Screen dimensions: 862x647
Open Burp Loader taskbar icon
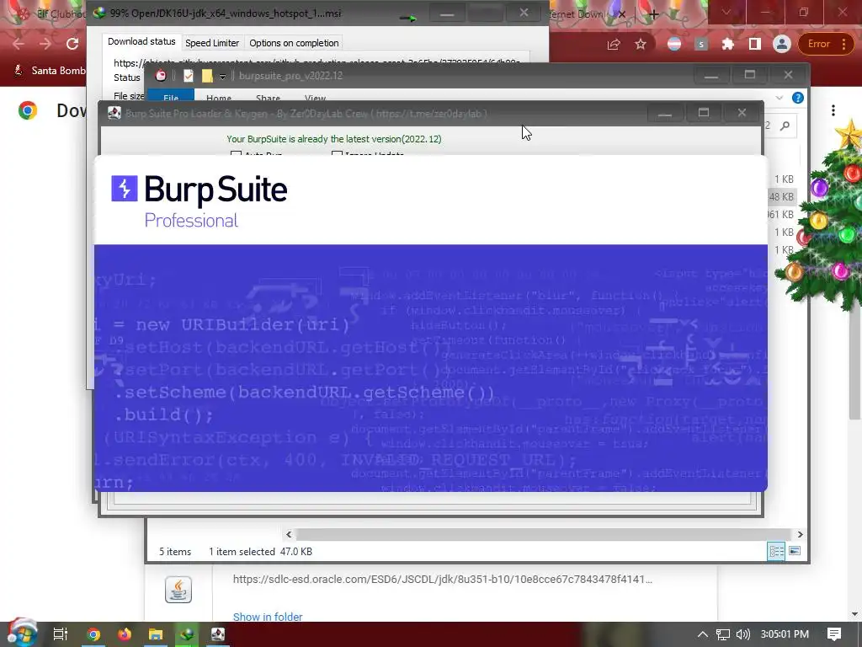[x=218, y=634]
